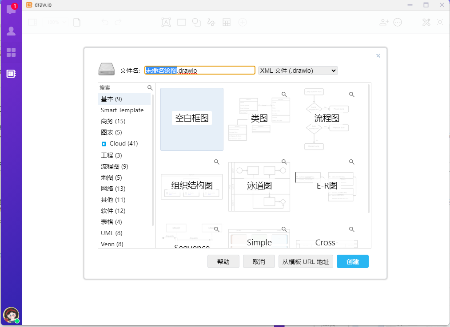
Task: Select the 流程图 (9) category in list
Action: [x=114, y=166]
